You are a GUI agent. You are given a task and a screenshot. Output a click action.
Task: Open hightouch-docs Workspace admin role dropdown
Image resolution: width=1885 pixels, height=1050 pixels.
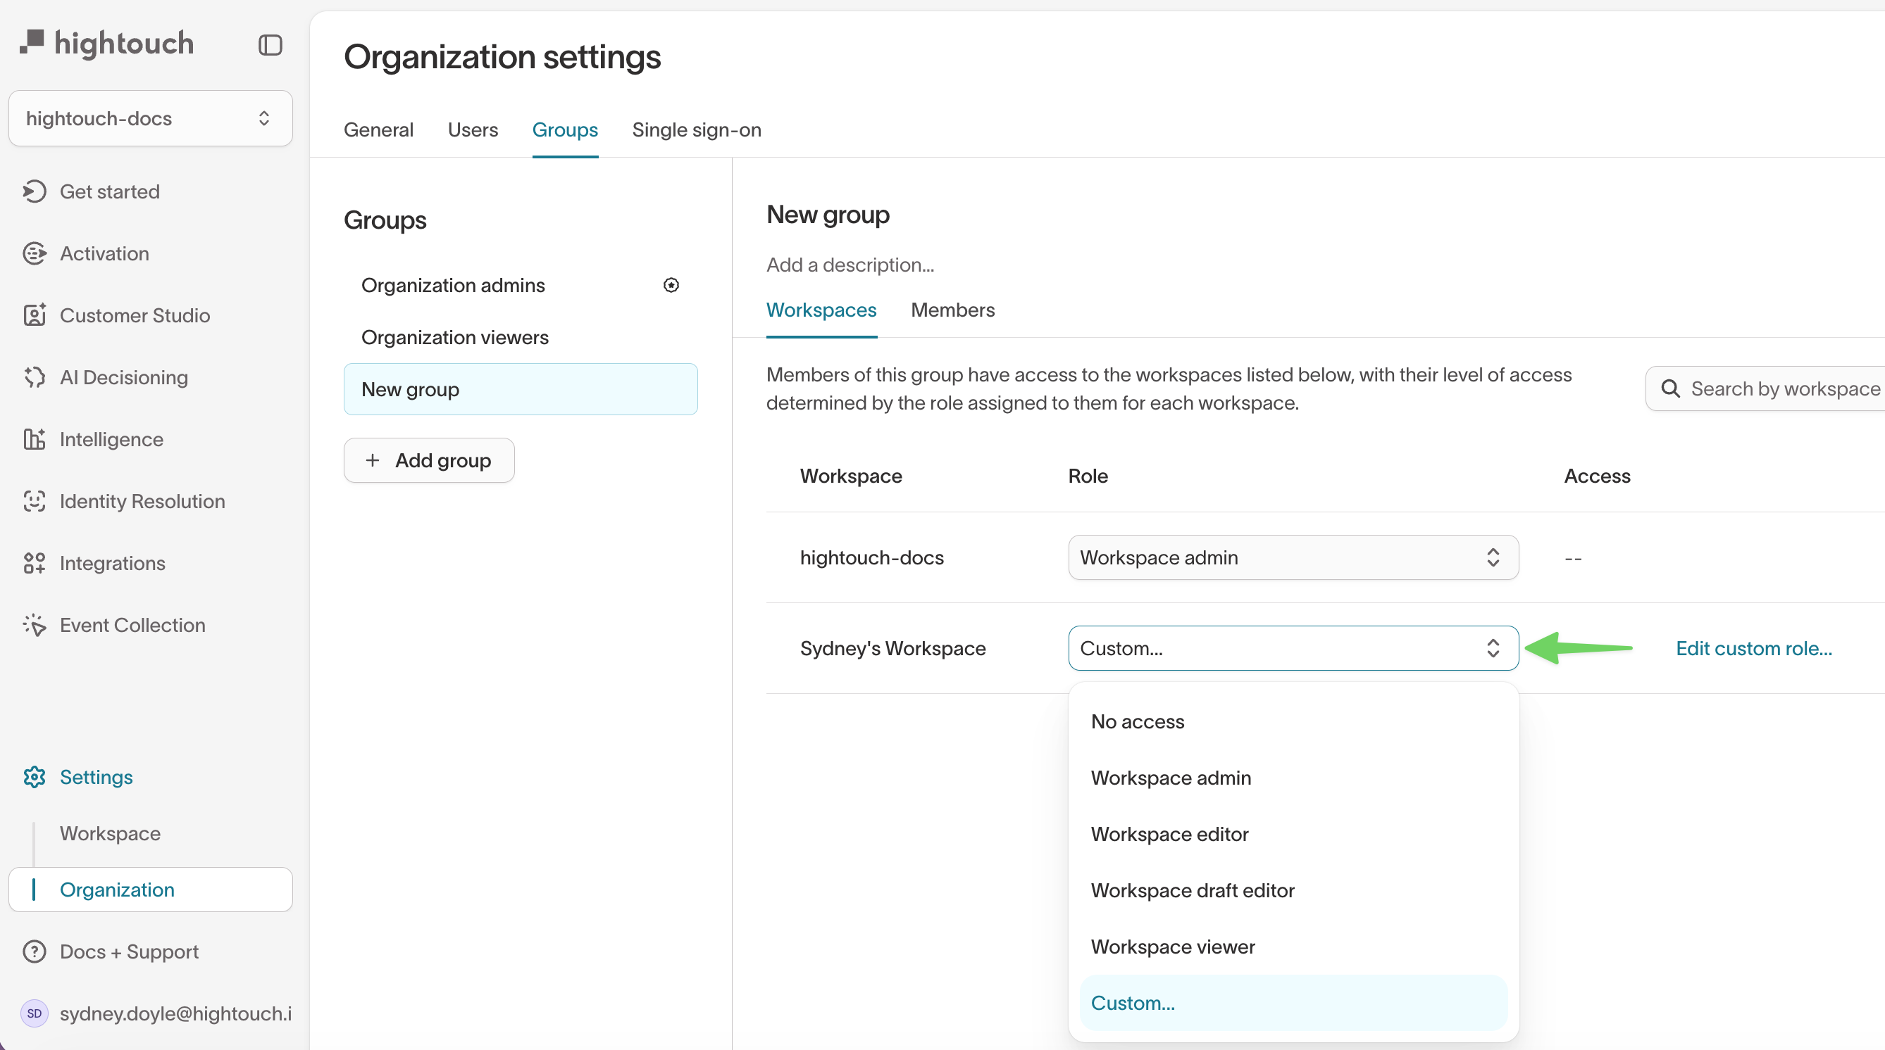pyautogui.click(x=1293, y=557)
